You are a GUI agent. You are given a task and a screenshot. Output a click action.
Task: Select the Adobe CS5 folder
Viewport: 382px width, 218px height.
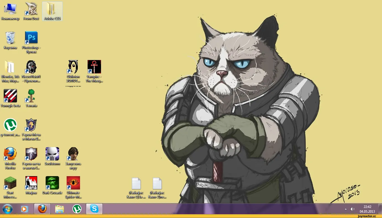tap(52, 11)
